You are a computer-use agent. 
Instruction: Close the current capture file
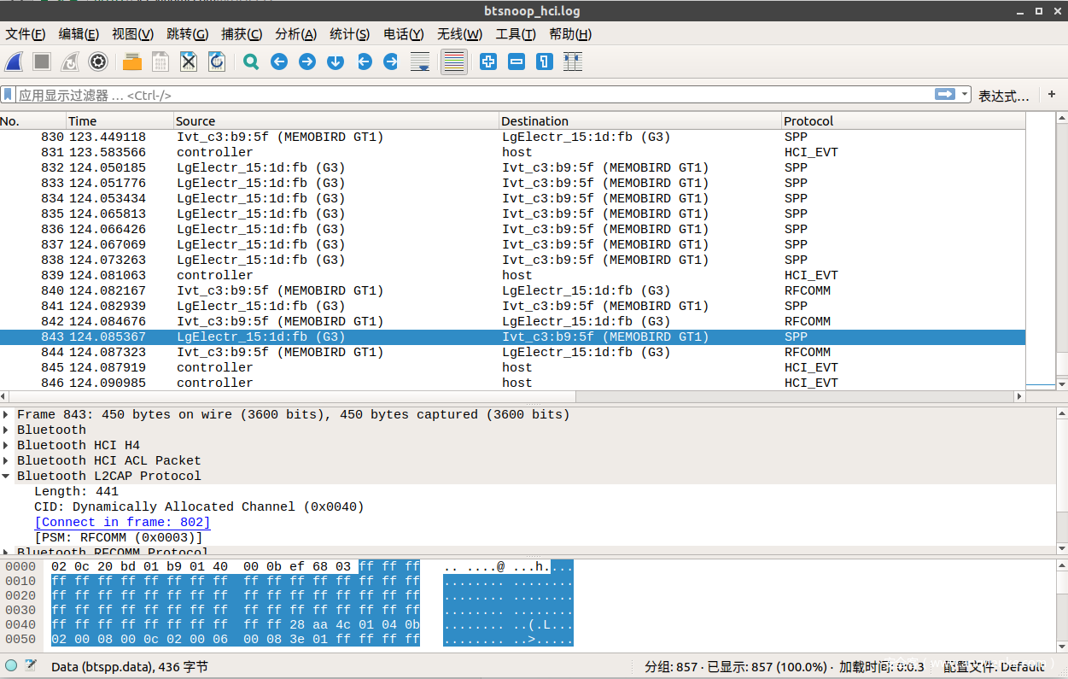[x=189, y=61]
